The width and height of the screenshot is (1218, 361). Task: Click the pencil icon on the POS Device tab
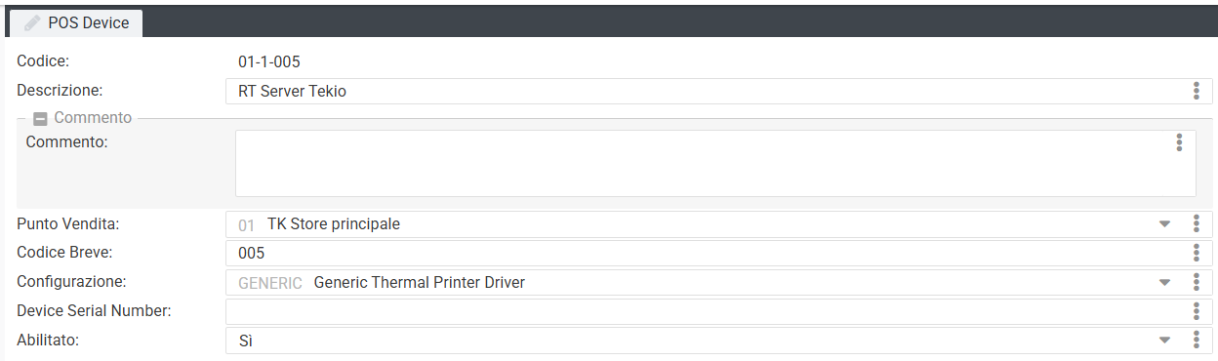coord(32,22)
